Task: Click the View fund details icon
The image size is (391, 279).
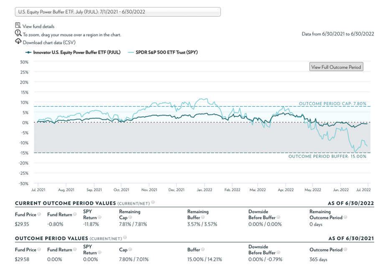Action: (18, 25)
